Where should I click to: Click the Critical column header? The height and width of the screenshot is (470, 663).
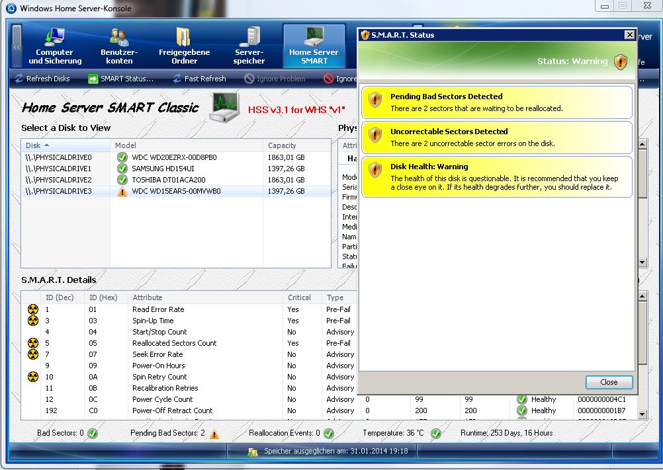coord(302,297)
